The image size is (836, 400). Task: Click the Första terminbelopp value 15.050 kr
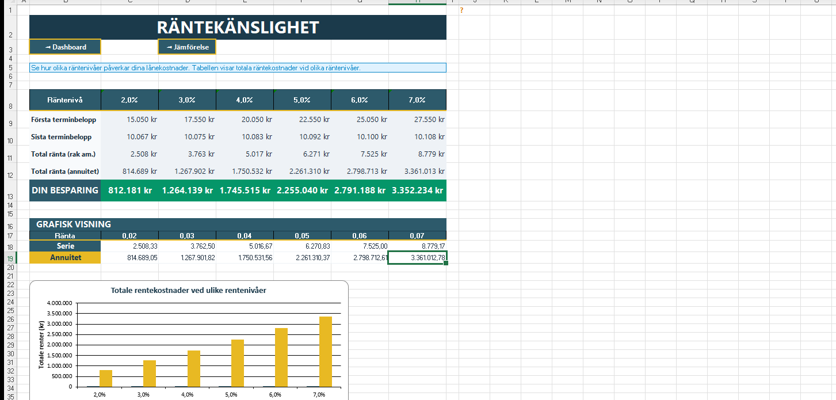click(x=138, y=120)
